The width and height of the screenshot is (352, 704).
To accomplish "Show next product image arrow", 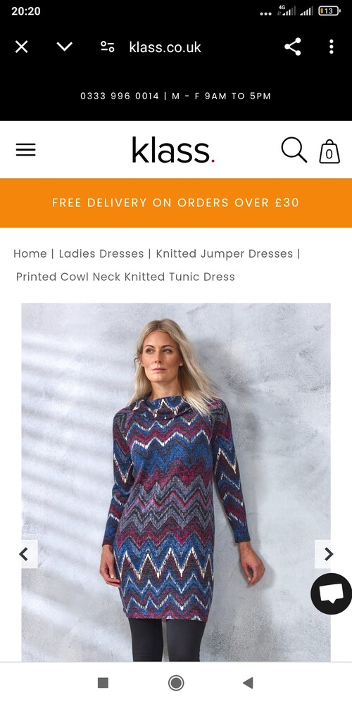I will tap(328, 555).
